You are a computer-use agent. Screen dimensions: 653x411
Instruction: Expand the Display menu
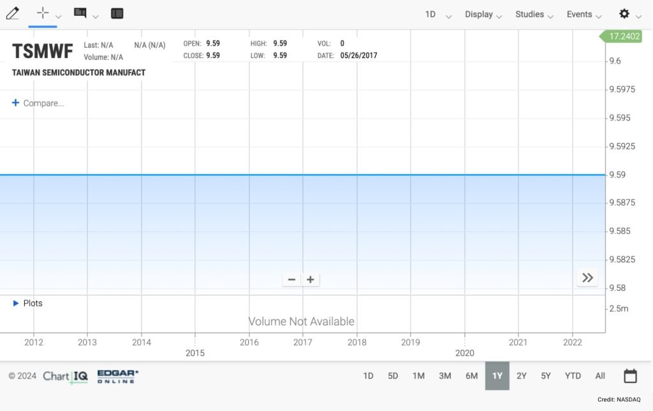[483, 15]
